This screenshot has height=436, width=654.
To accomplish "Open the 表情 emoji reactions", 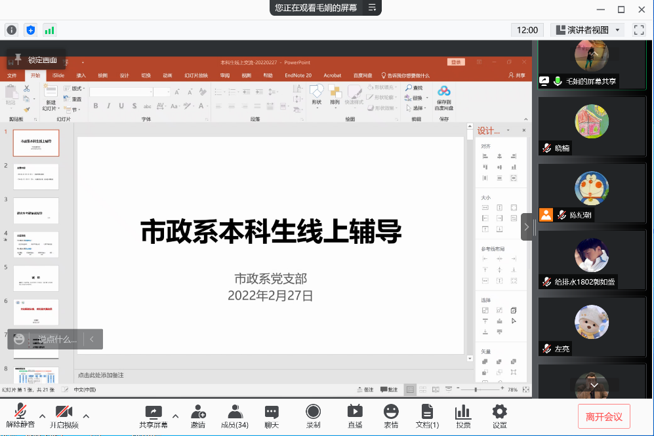I will click(391, 416).
